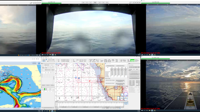Viewport: 200px width, 112px height.
Task: Click the blue boat marker on chart
Action: [79, 78]
